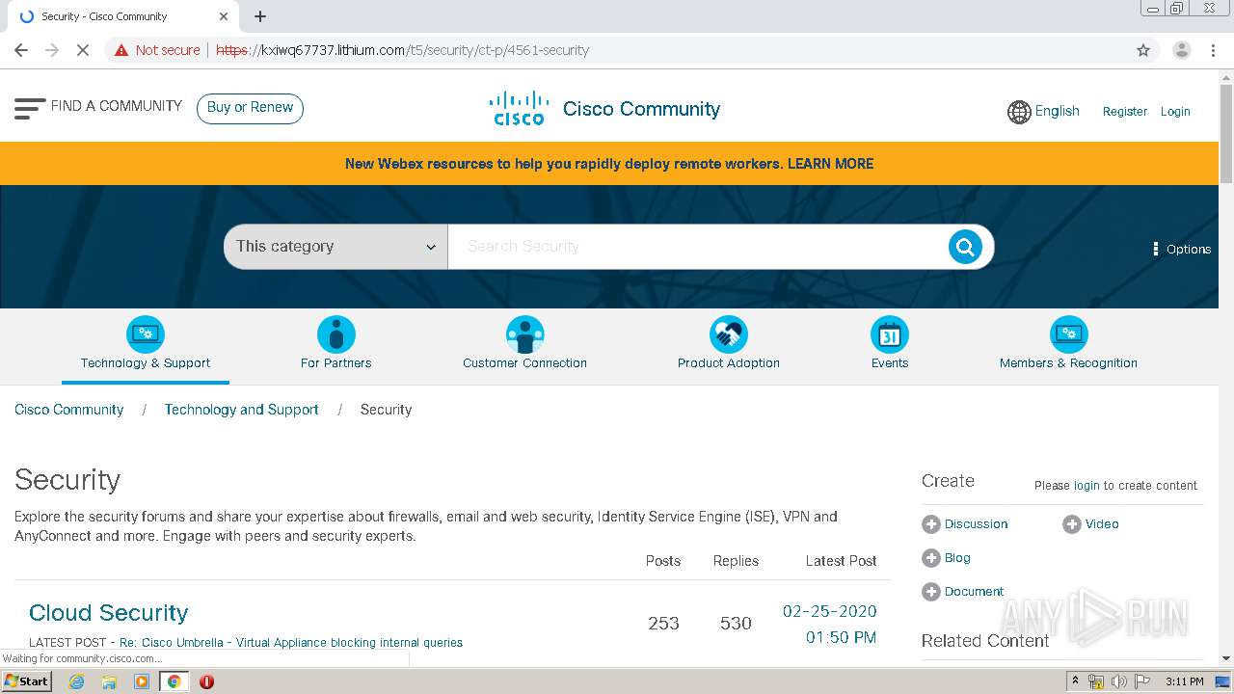Image resolution: width=1234 pixels, height=694 pixels.
Task: Open the Cisco Community breadcrumb link
Action: click(69, 410)
